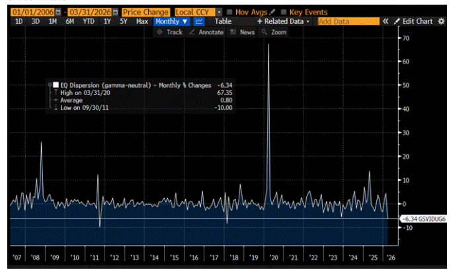The width and height of the screenshot is (451, 276).
Task: Open the end date calendar picker icon
Action: pyautogui.click(x=116, y=13)
